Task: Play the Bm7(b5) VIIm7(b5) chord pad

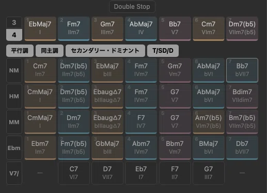Action: pyautogui.click(x=242, y=122)
